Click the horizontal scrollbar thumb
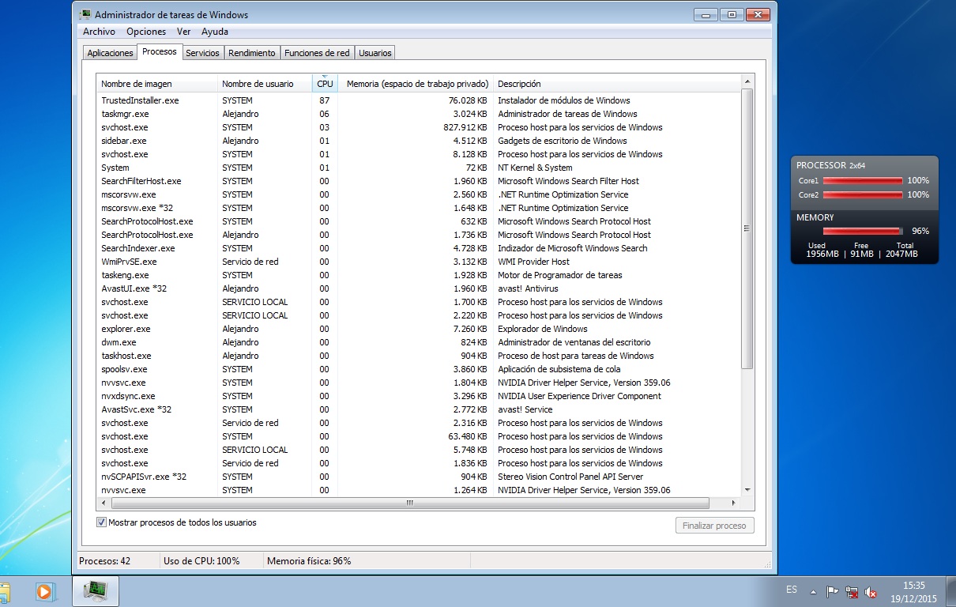Viewport: 956px width, 607px height. [x=409, y=503]
